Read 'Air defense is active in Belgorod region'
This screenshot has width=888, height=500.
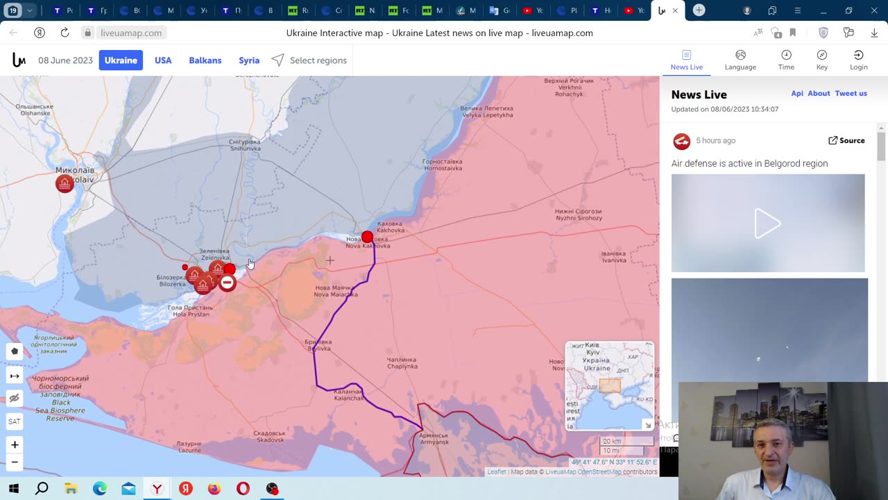click(x=749, y=164)
